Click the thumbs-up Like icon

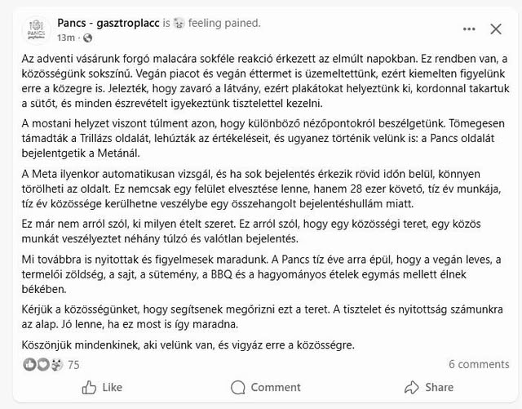(90, 387)
